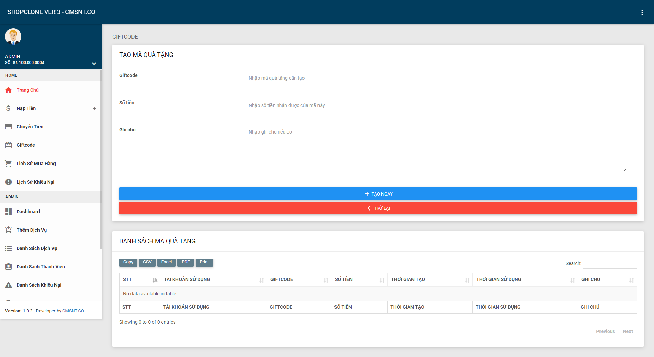Expand the Nạp Tiền submenu plus
The image size is (654, 357).
click(95, 109)
